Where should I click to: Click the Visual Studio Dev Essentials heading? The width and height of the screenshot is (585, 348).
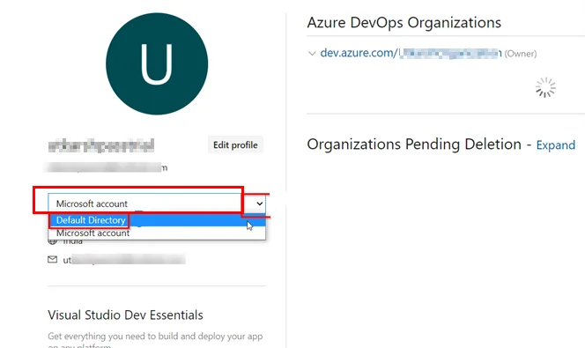pyautogui.click(x=125, y=315)
